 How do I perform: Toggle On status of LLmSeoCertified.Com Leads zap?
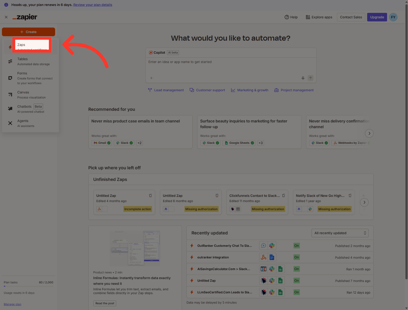[x=296, y=292]
